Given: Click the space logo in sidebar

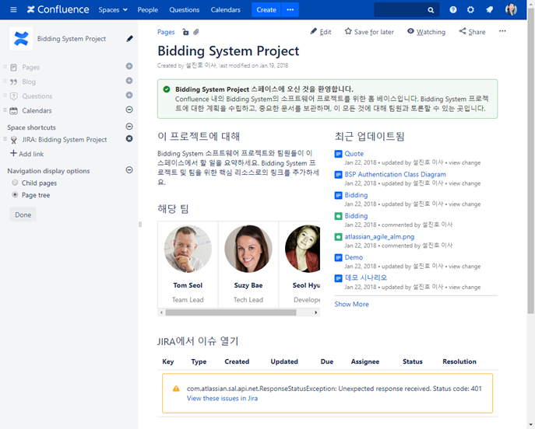Looking at the screenshot, I should (x=21, y=39).
